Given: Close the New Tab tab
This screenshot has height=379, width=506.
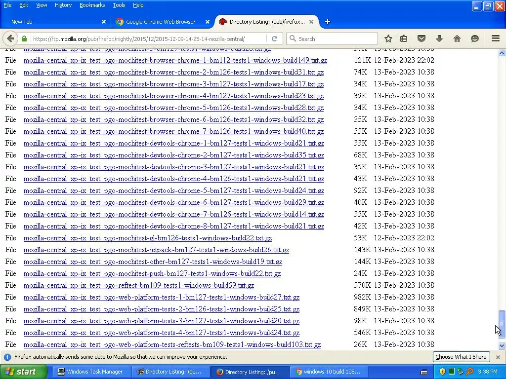Looking at the screenshot, I should pos(104,22).
